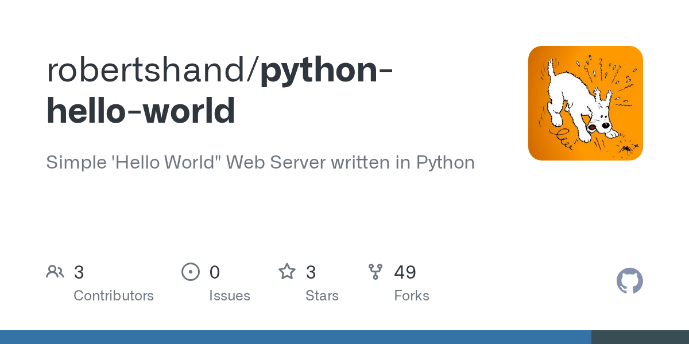
Task: Click the stars count 3
Action: pos(311,272)
